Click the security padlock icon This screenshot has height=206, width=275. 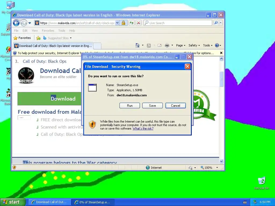(123, 23)
